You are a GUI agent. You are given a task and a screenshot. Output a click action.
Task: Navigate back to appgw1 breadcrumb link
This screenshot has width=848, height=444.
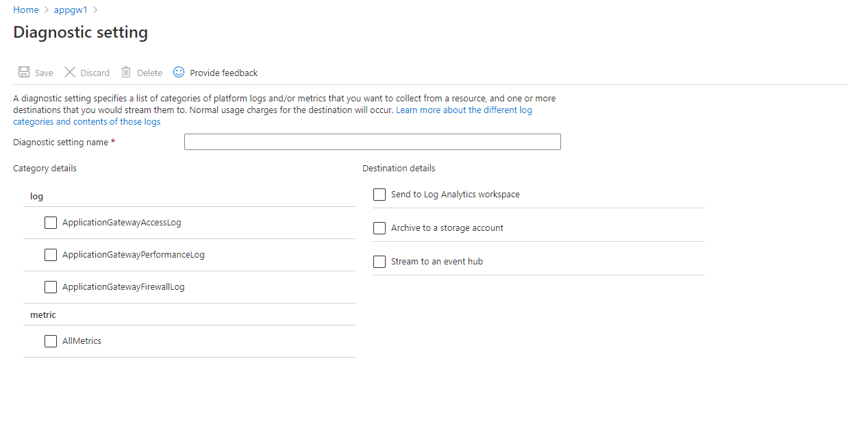[71, 10]
